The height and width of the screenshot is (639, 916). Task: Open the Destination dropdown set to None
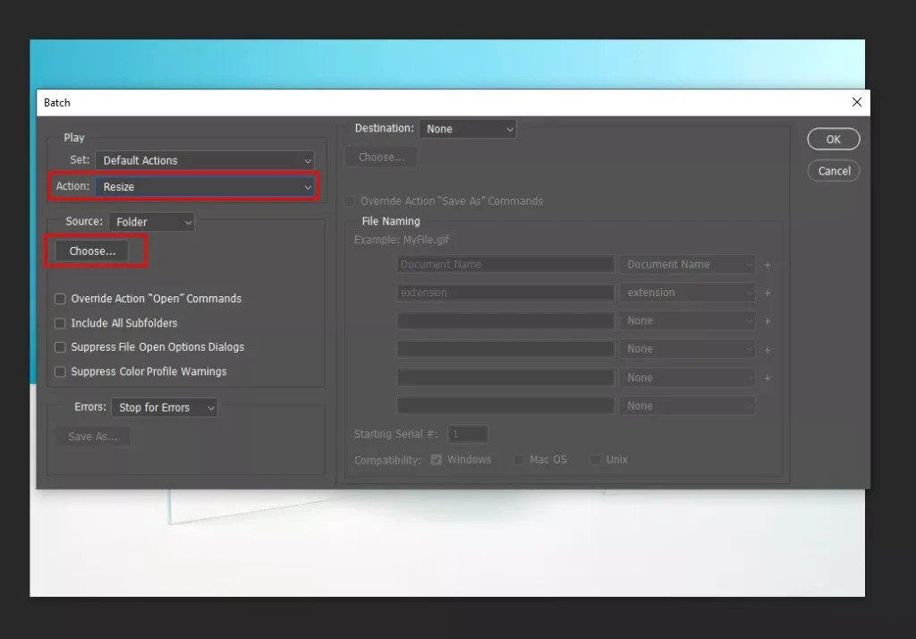[x=467, y=128]
